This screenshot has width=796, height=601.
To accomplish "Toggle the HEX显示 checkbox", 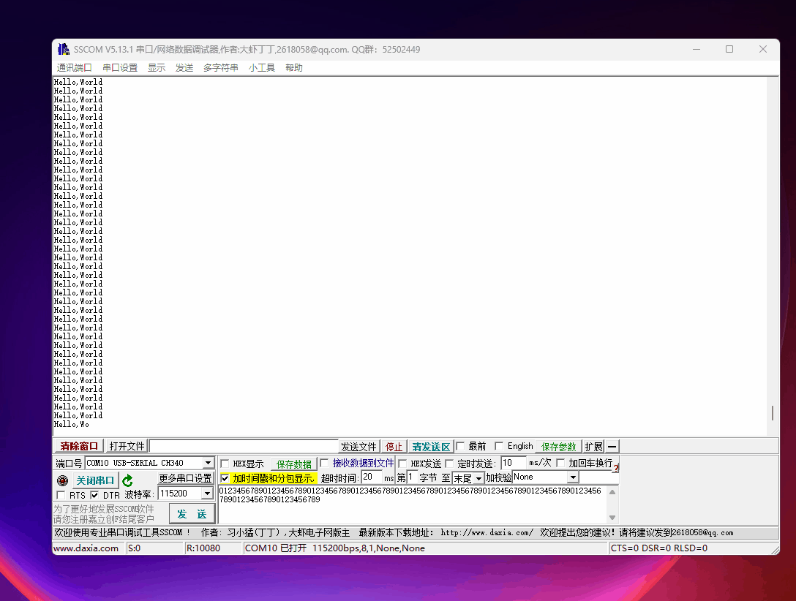I will [x=225, y=464].
